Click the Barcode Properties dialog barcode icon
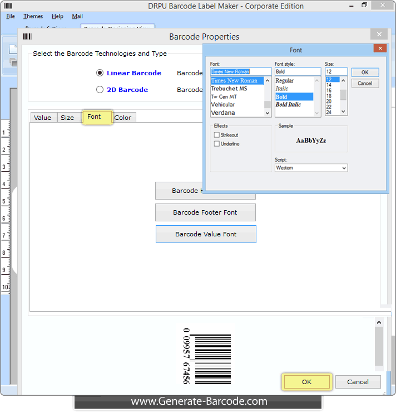 [27, 37]
